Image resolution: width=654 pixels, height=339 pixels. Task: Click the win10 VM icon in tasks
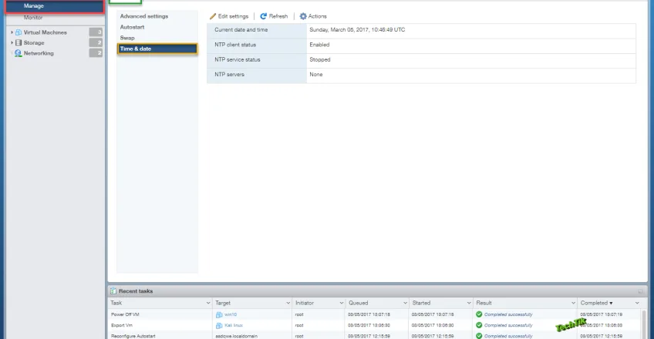tap(219, 314)
